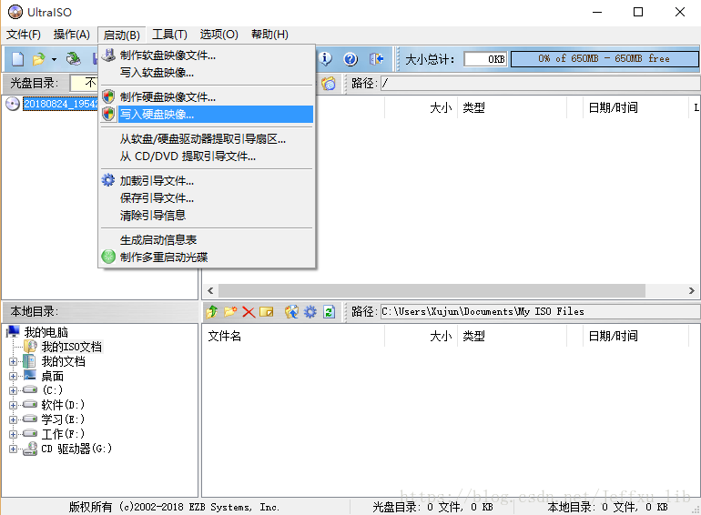Click the exit door toolbar icon
The height and width of the screenshot is (515, 701).
pos(376,58)
